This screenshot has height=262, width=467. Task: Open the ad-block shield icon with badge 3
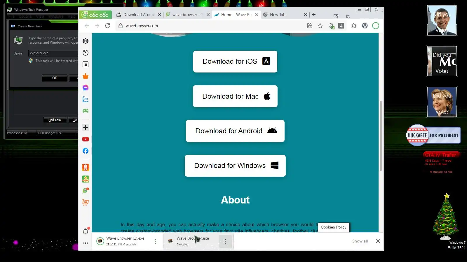click(331, 26)
